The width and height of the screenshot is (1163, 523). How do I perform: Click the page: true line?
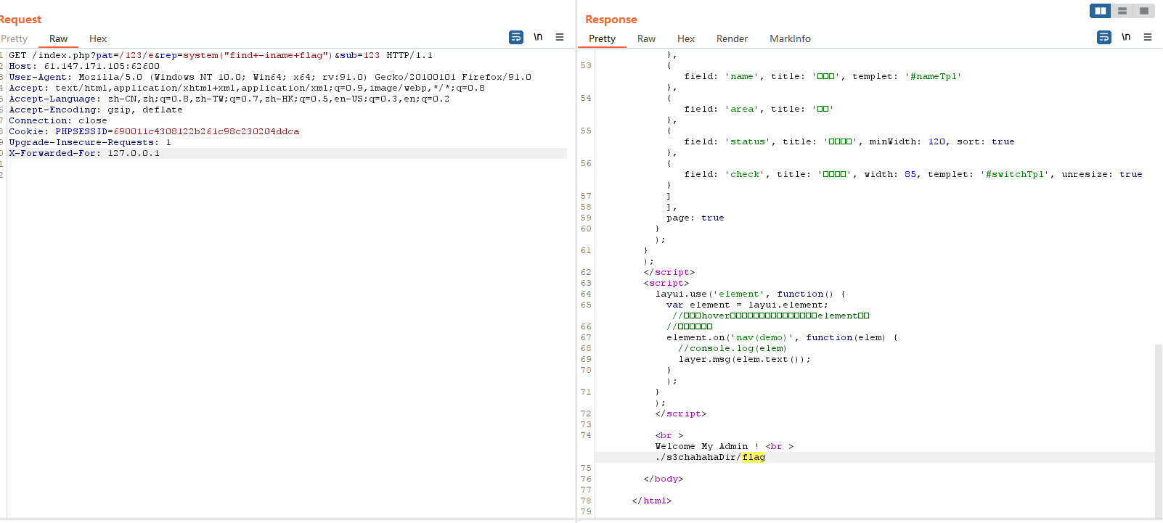[695, 218]
